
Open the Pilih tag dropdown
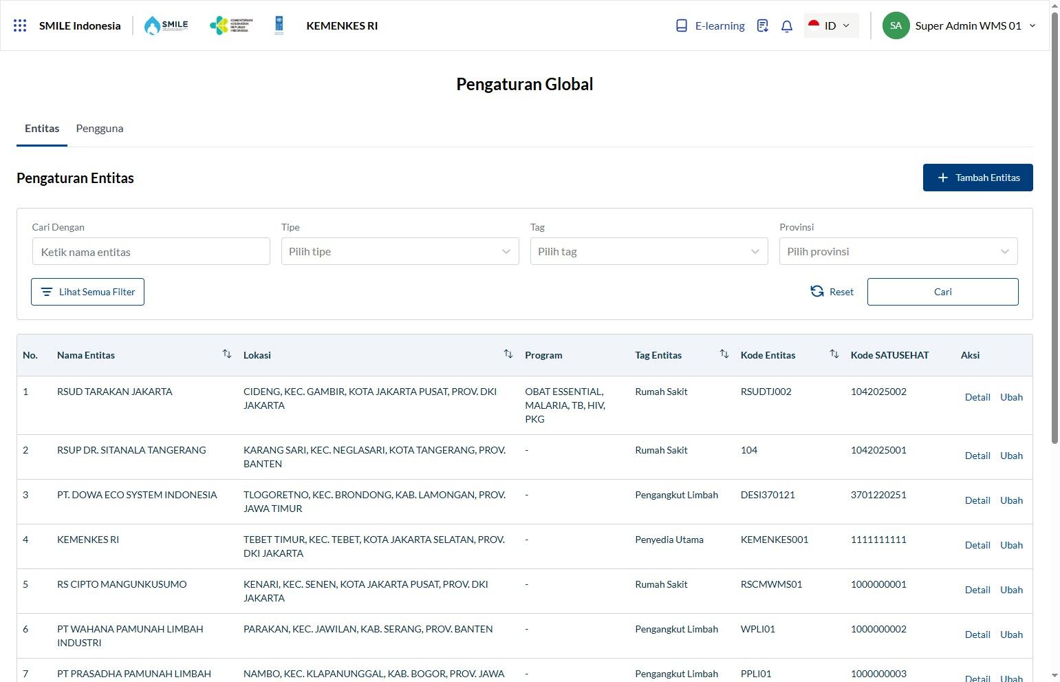[x=649, y=251]
